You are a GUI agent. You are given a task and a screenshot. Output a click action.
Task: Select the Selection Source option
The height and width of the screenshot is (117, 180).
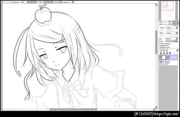click(159, 48)
